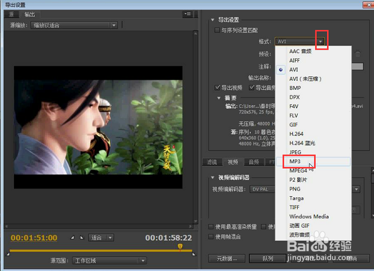The image size is (374, 271).
Task: Enable 与序列设置匹配 checkbox
Action: (217, 30)
